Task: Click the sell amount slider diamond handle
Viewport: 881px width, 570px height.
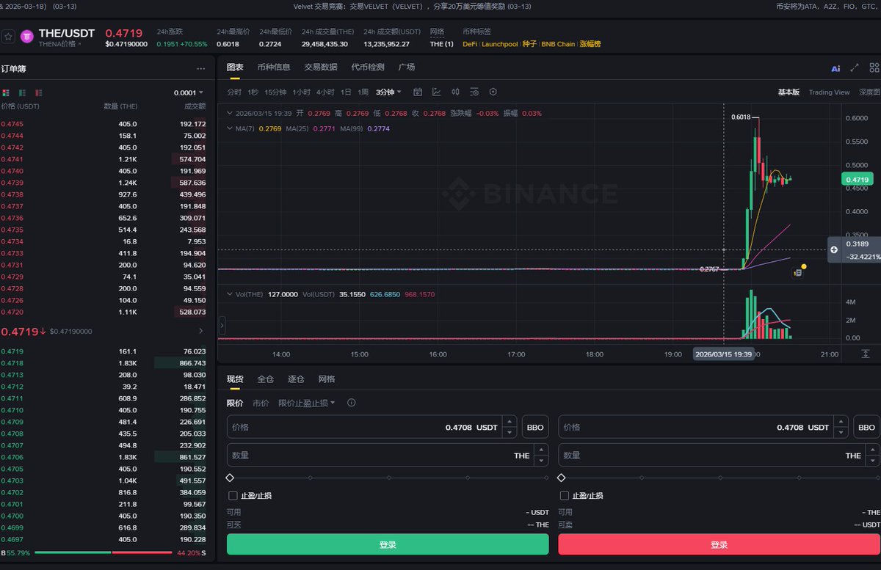Action: (x=562, y=478)
